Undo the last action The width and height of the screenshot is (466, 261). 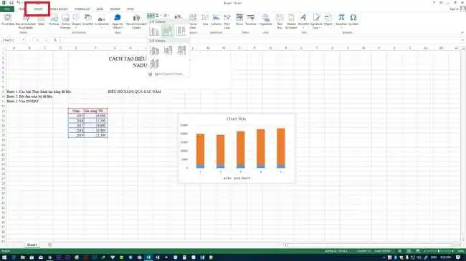point(19,3)
